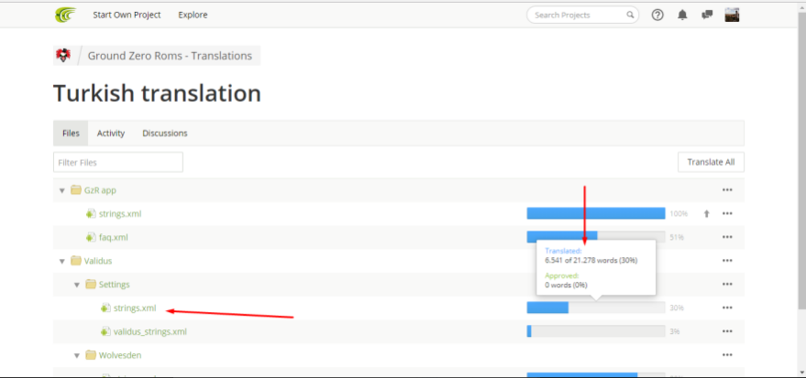Open the notifications bell icon

point(682,15)
